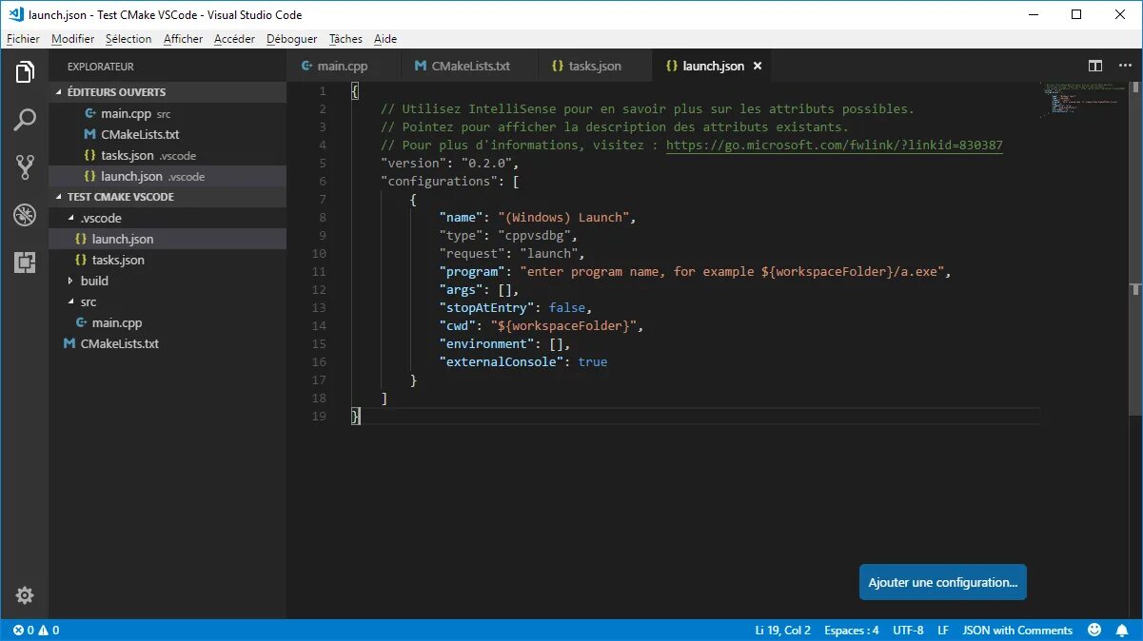Screen dimensions: 1143x641
Task: Click the Li 19, Col 2 status
Action: [782, 630]
